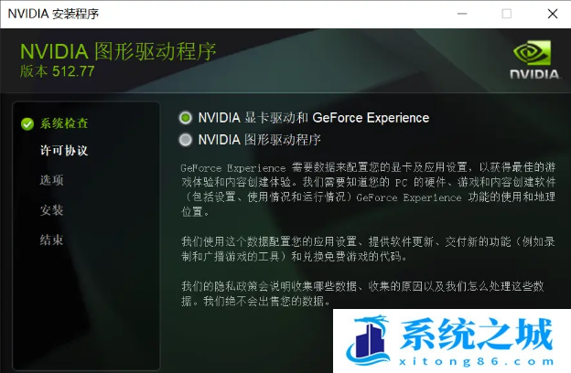This screenshot has width=571, height=373.
Task: Open the 系统检查 step in sidebar
Action: point(64,123)
